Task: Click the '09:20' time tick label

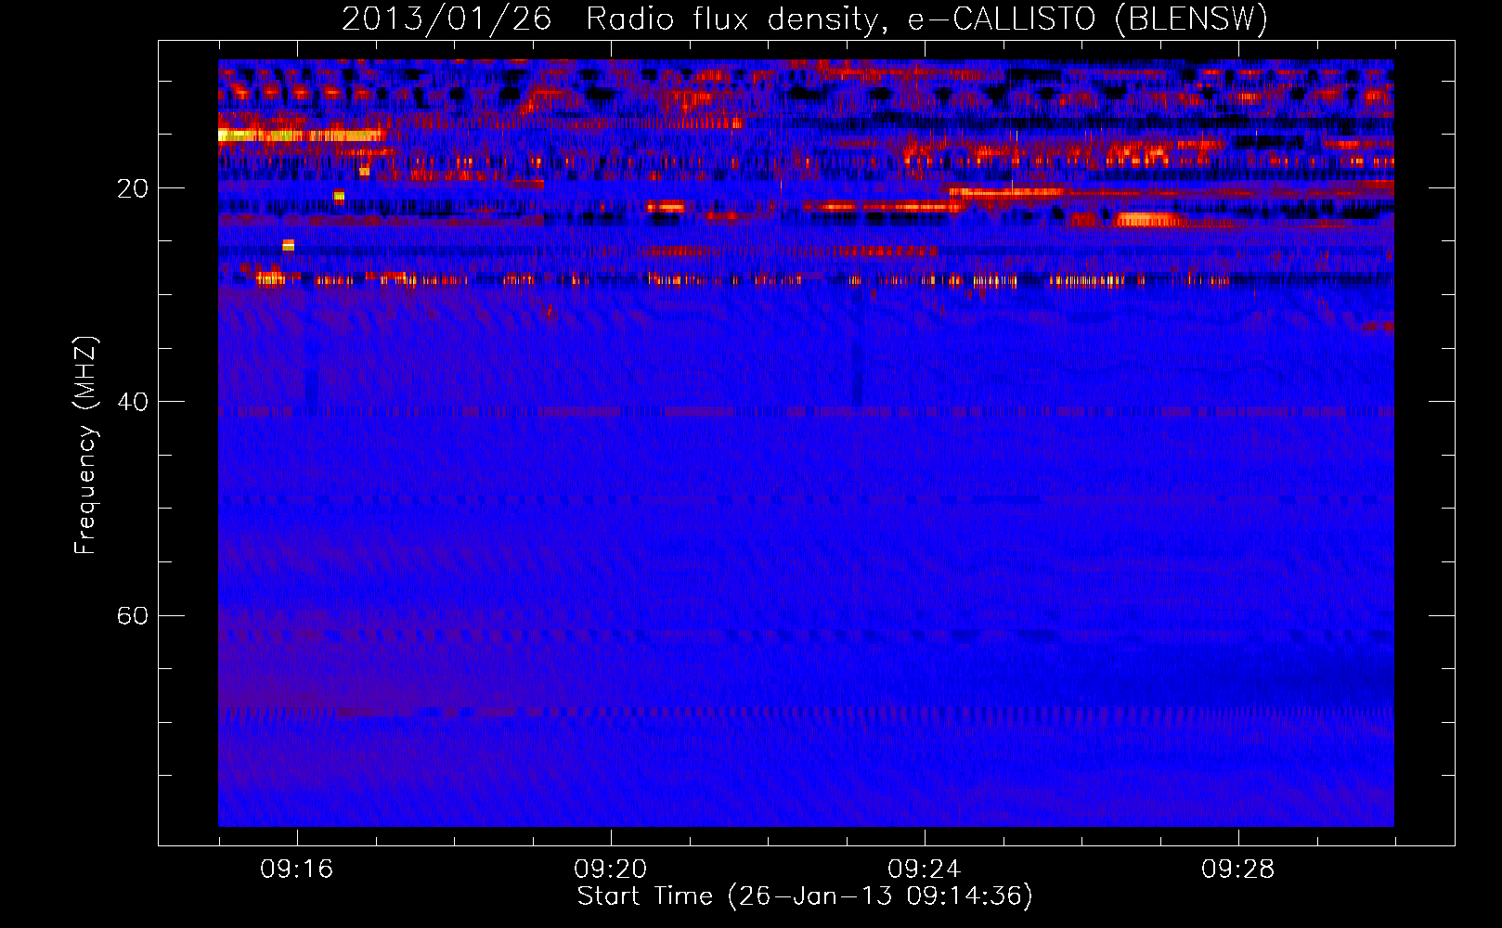Action: coord(610,870)
